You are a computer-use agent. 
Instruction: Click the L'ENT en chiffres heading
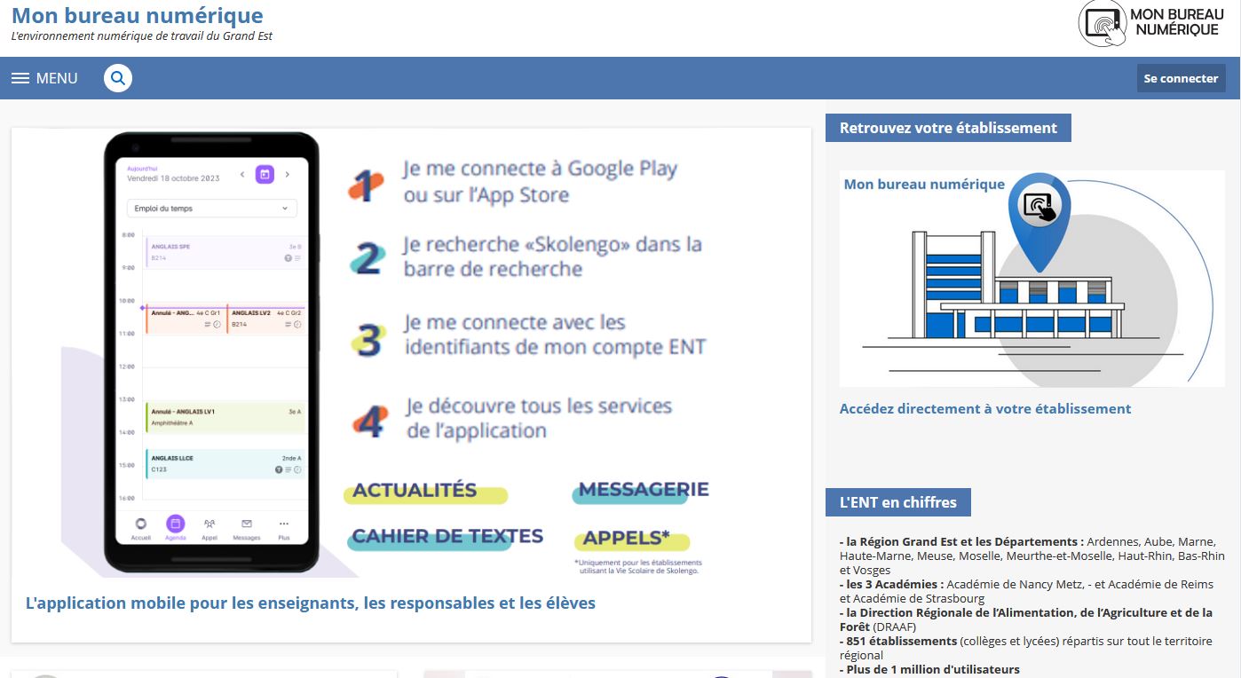(898, 502)
